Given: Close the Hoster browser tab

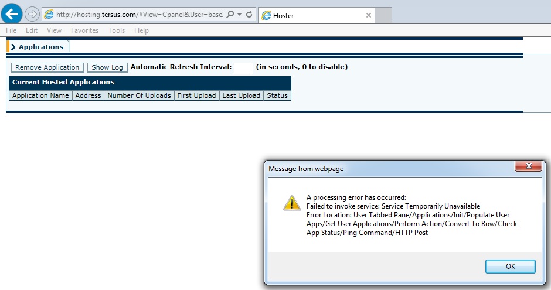Looking at the screenshot, I should [369, 15].
